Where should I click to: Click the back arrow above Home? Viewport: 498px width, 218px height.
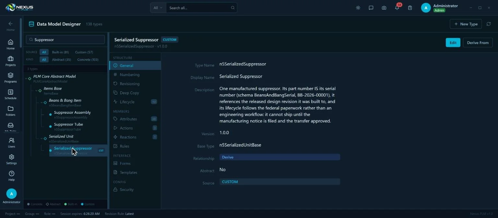[x=10, y=24]
